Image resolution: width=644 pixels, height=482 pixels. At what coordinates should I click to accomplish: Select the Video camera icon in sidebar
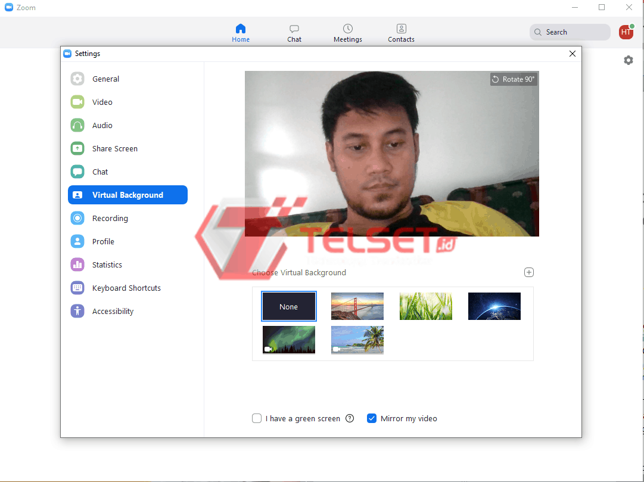[77, 102]
